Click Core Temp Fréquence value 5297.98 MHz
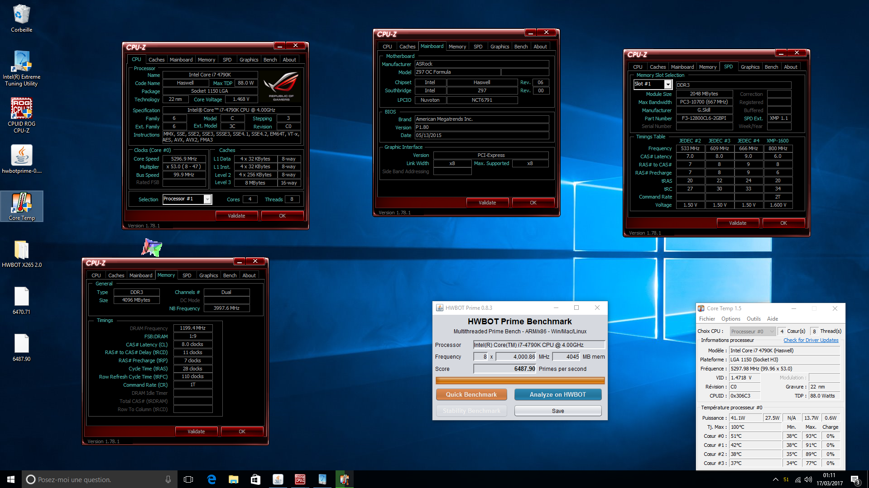869x488 pixels. tap(785, 369)
